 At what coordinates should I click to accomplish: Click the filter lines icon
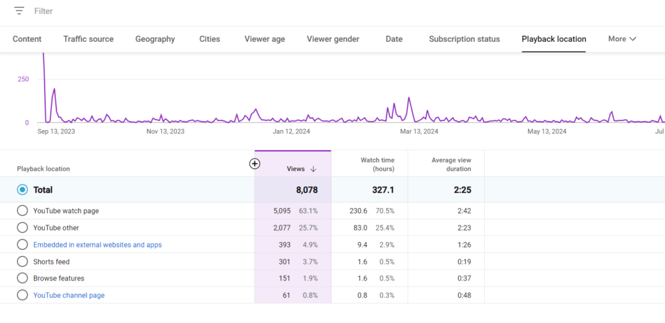[19, 11]
